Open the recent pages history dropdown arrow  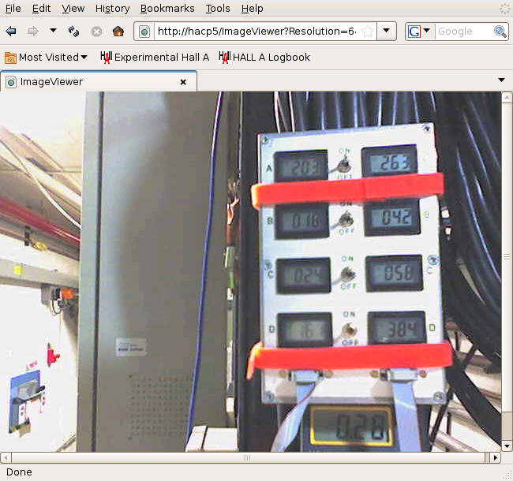point(53,31)
